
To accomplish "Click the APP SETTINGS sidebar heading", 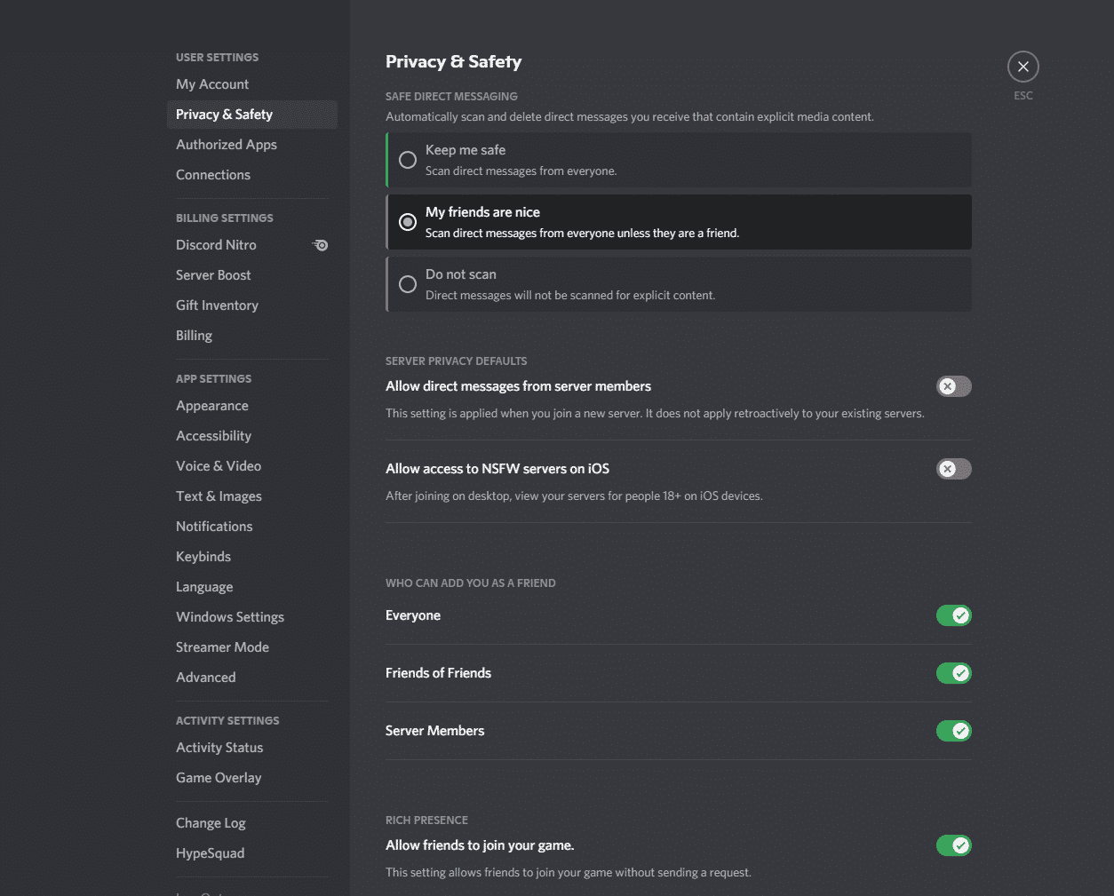I will point(214,379).
